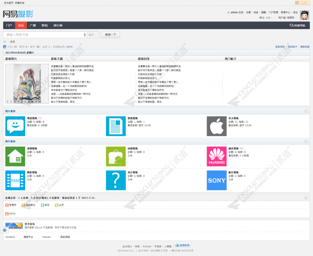Click the 在线咨询 online consultation badge
313x256 pixels.
182,245
